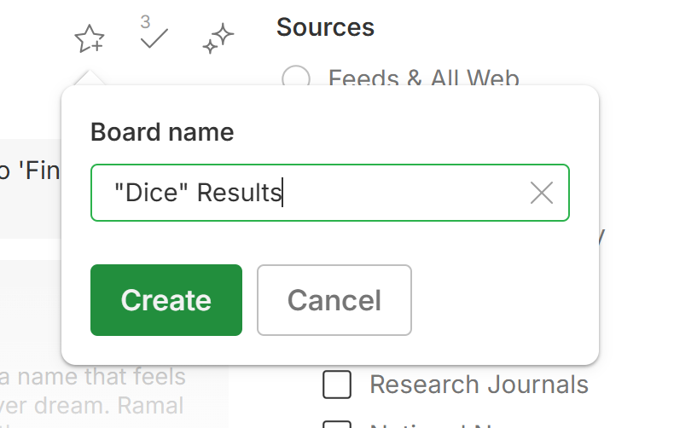
Task: Click the "Dice" Results text in the field
Action: 198,193
